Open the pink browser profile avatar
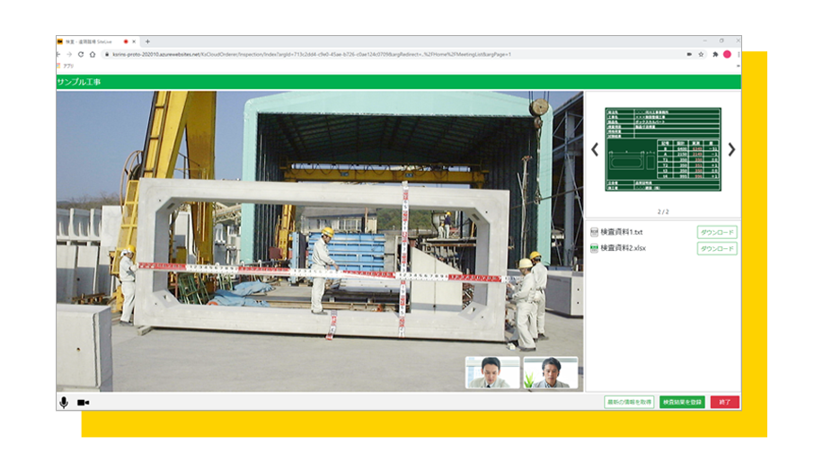 (727, 54)
